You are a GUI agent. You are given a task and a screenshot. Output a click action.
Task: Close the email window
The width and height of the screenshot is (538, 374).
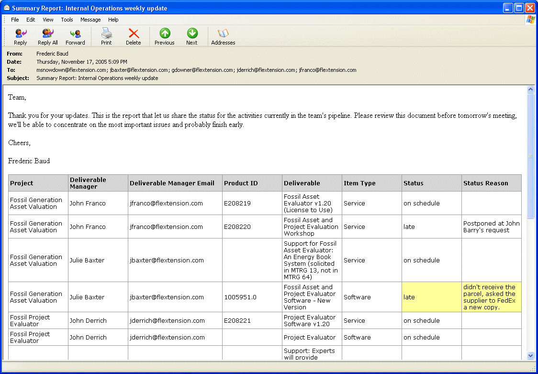pyautogui.click(x=530, y=8)
